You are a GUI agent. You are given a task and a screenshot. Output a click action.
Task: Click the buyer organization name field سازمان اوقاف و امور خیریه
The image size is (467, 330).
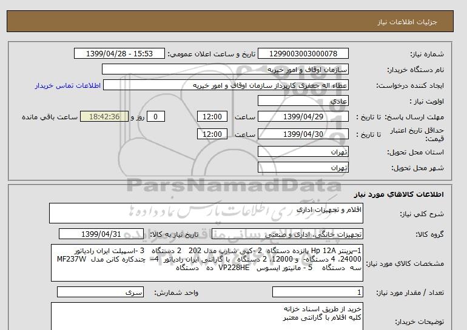225,69
